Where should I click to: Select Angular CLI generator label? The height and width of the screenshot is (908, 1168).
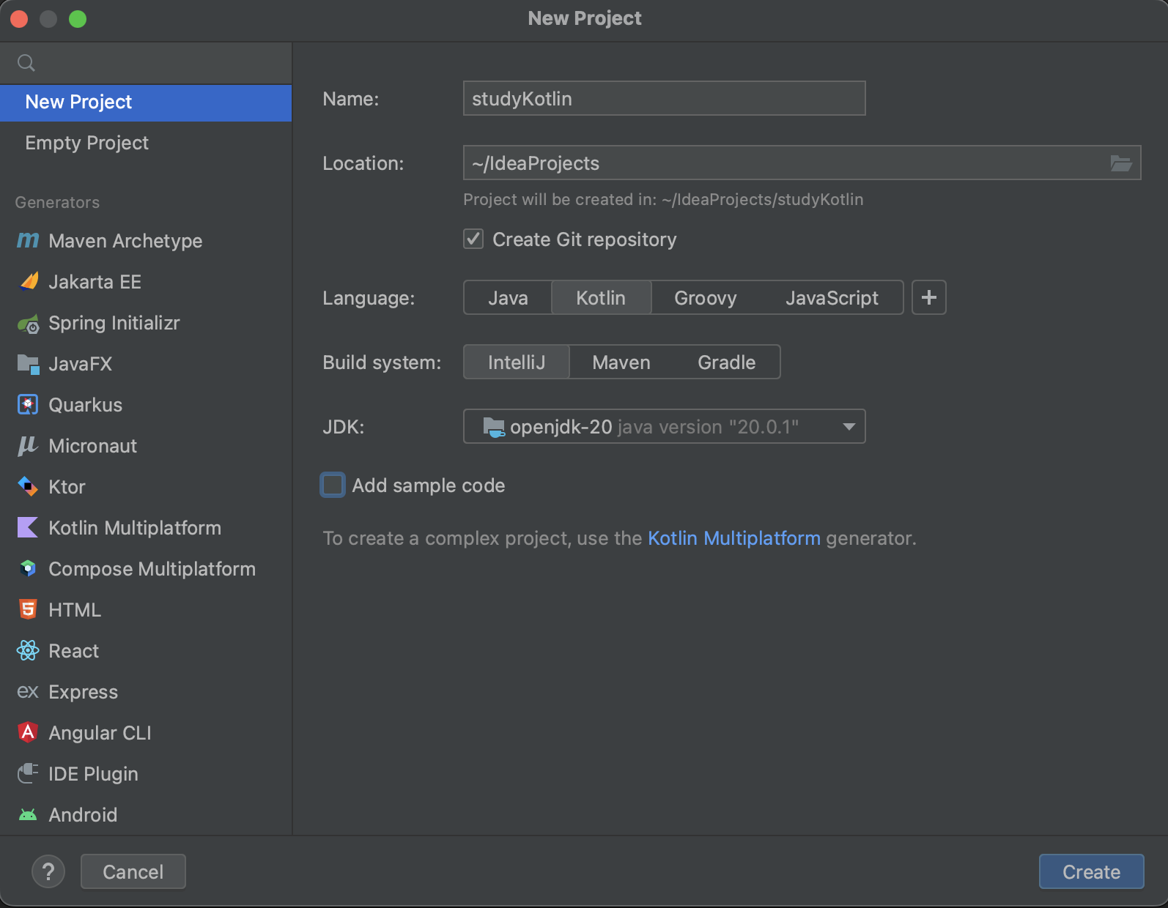pyautogui.click(x=100, y=733)
